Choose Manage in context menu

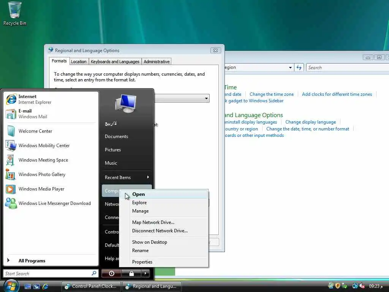(x=164, y=211)
